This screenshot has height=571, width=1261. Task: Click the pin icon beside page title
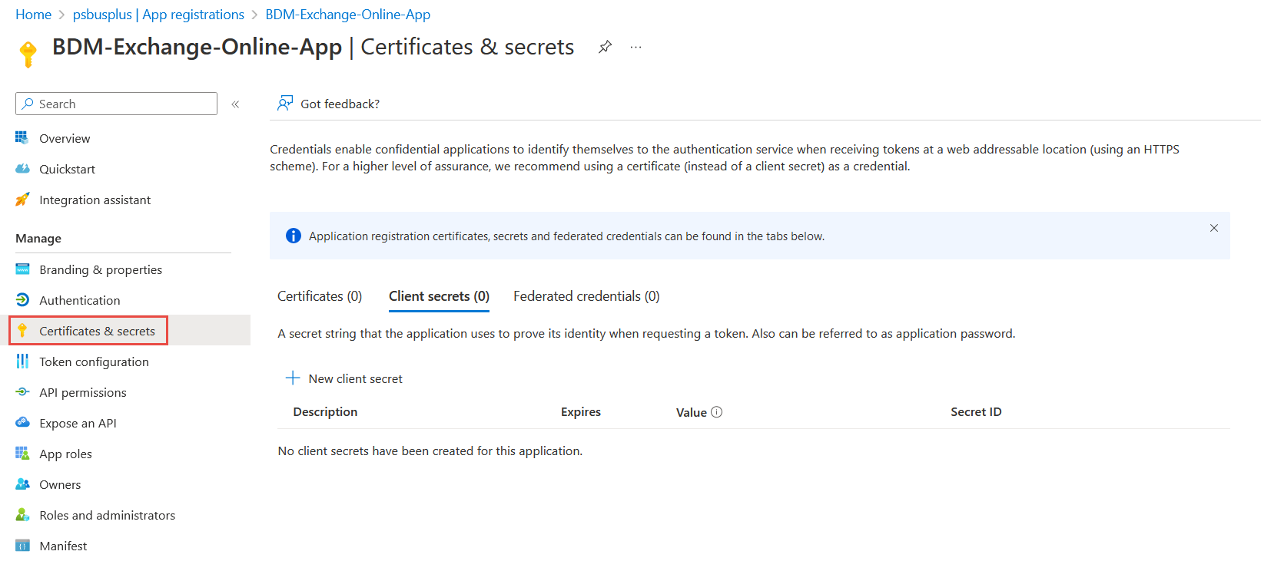[x=606, y=47]
